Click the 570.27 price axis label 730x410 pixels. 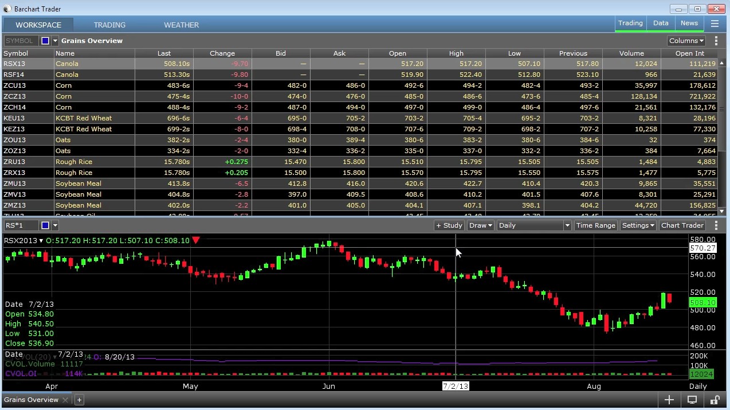702,248
